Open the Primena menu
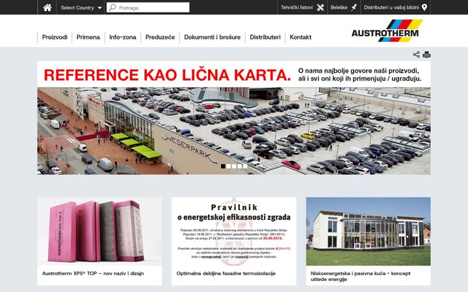 coord(88,37)
